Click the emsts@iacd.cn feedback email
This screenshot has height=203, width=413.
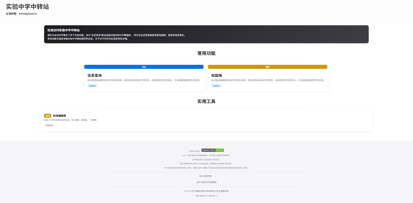coord(28,14)
